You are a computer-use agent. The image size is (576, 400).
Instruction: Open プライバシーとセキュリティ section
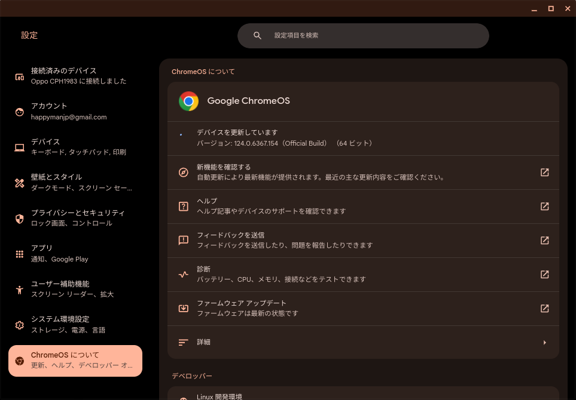coord(75,218)
